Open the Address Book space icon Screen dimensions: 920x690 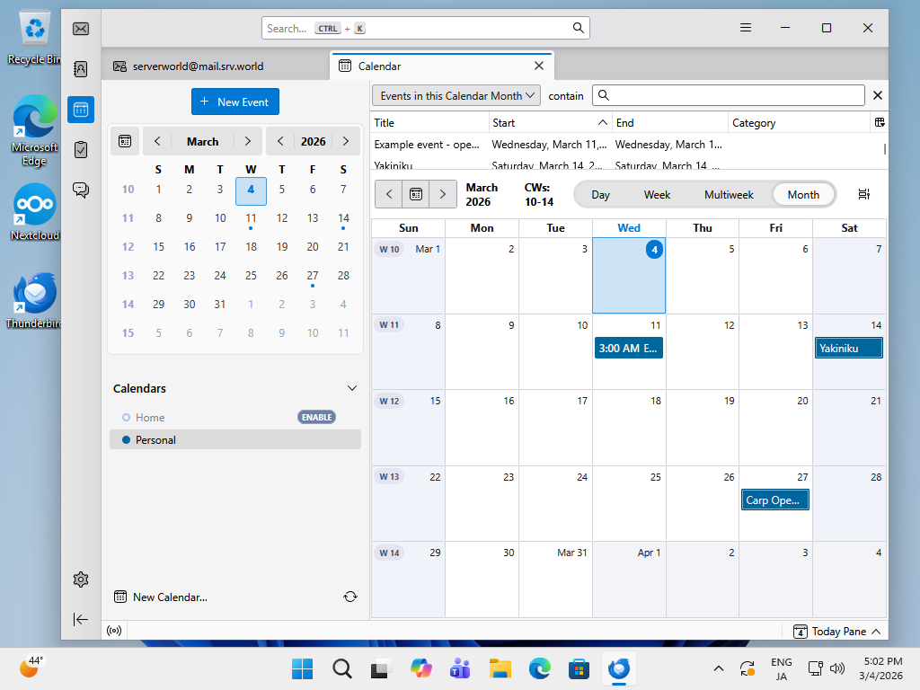(x=81, y=69)
